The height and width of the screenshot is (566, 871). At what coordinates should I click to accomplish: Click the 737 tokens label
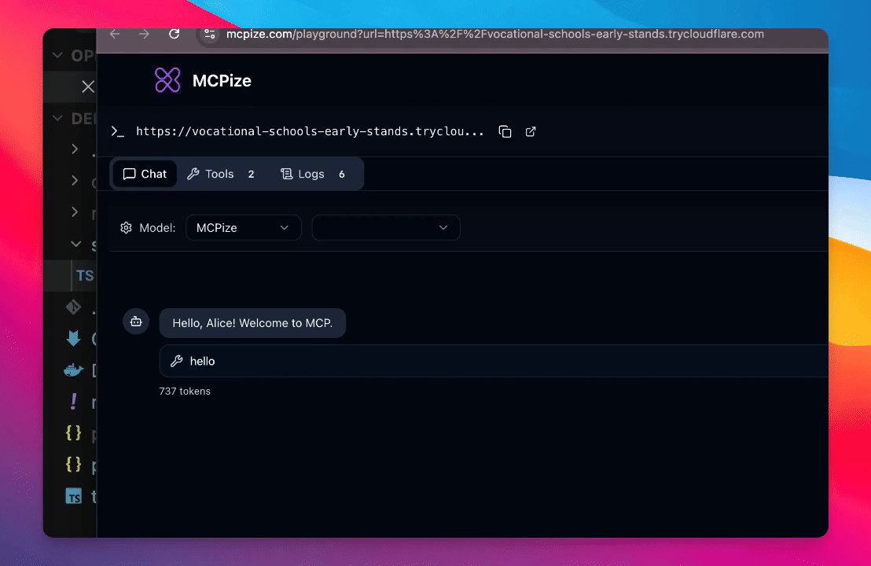pos(185,391)
